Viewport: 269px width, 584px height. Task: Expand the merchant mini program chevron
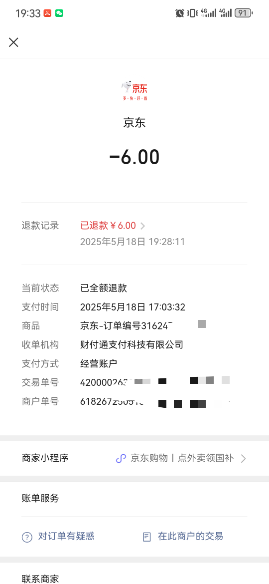pos(244,459)
